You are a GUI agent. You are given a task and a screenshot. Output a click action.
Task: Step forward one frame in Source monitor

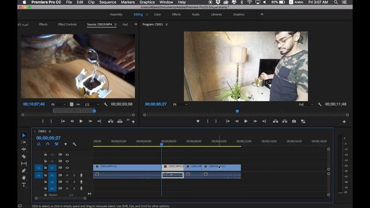coord(90,121)
